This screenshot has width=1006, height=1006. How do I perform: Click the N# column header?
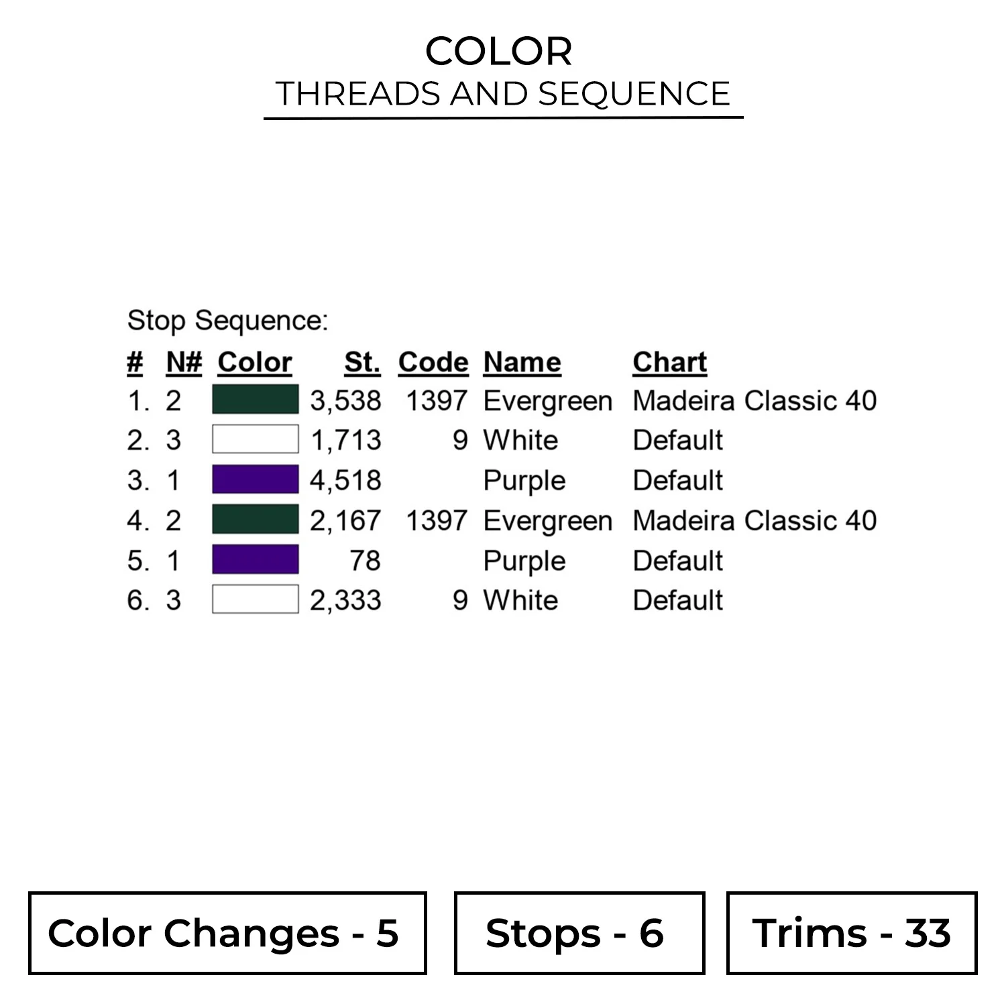click(x=184, y=362)
